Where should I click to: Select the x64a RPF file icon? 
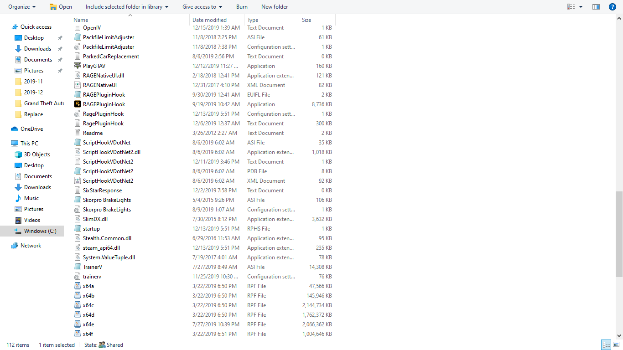pyautogui.click(x=78, y=286)
